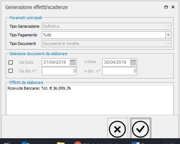Maximize the Generazione effetti/scadenze window

click(166, 7)
